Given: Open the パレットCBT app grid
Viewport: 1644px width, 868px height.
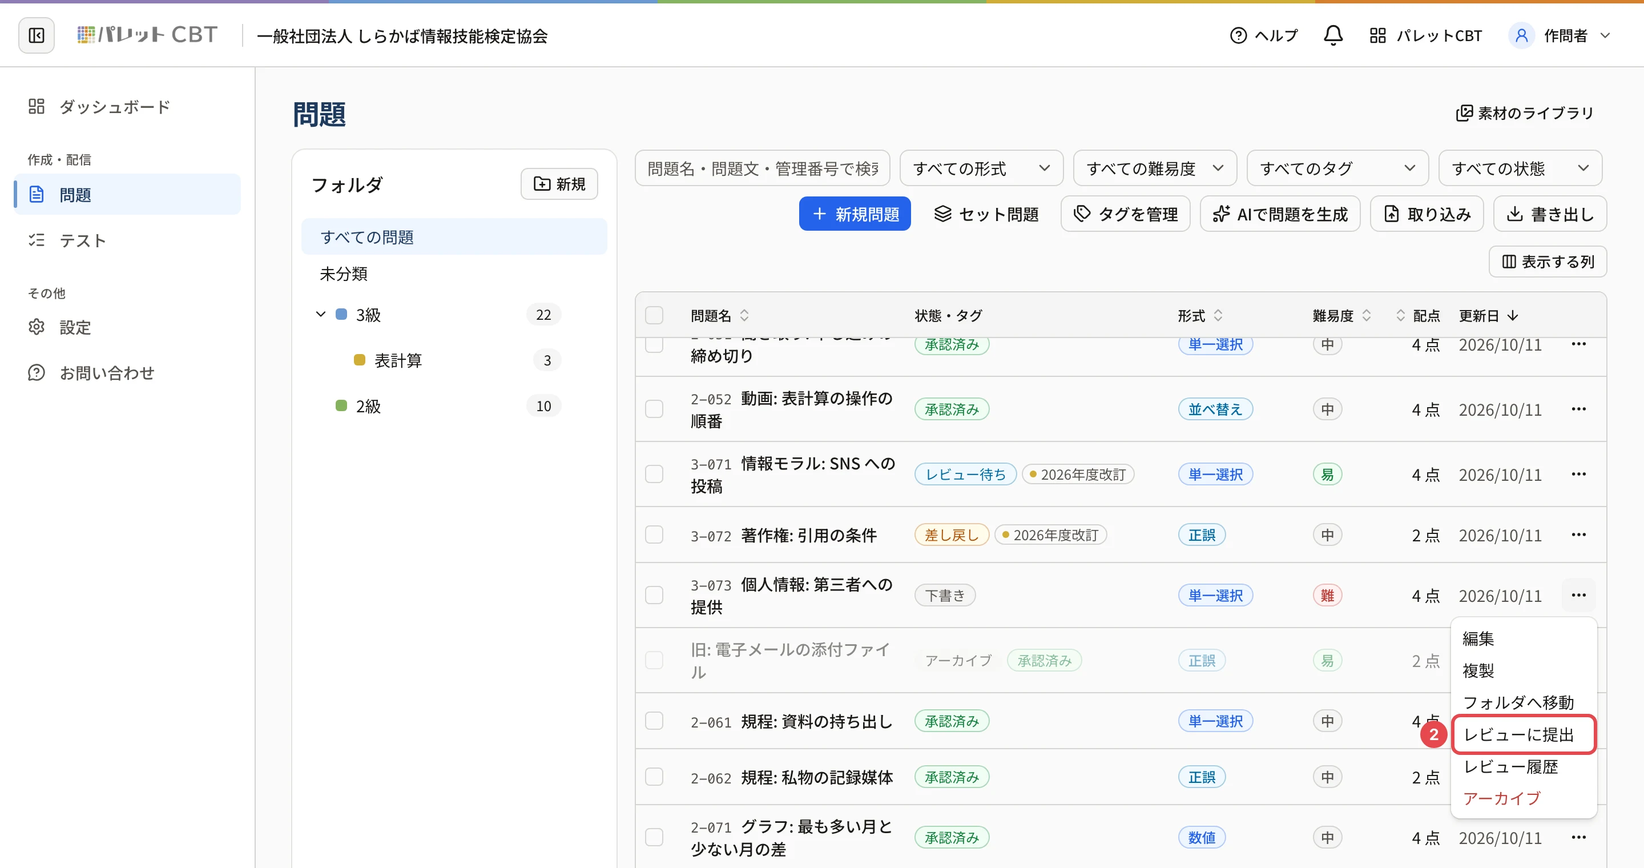Looking at the screenshot, I should pyautogui.click(x=1426, y=35).
